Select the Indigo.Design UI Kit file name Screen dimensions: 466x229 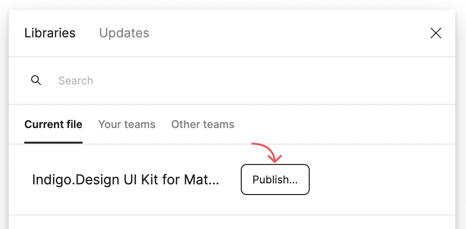coord(126,180)
